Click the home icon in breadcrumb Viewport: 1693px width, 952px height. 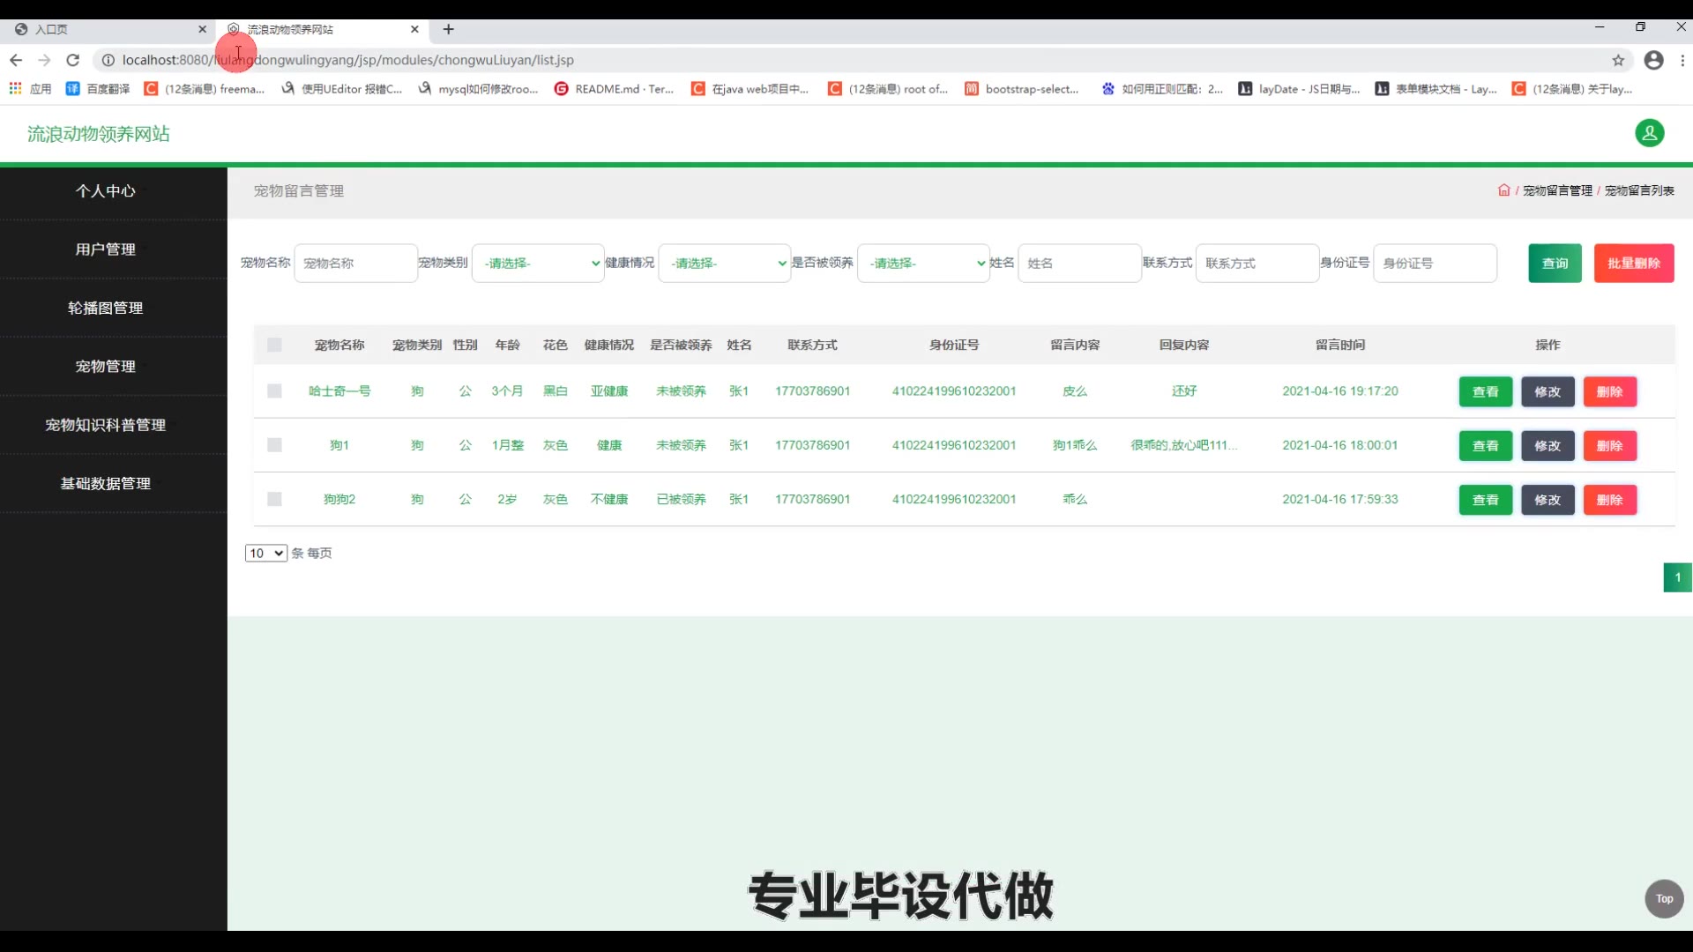point(1503,190)
